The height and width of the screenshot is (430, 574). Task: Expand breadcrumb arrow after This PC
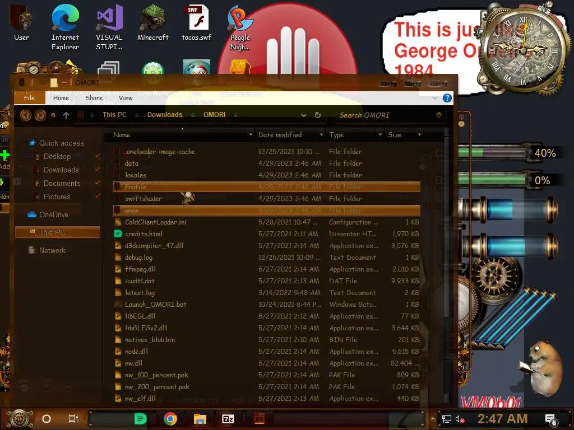click(x=137, y=115)
